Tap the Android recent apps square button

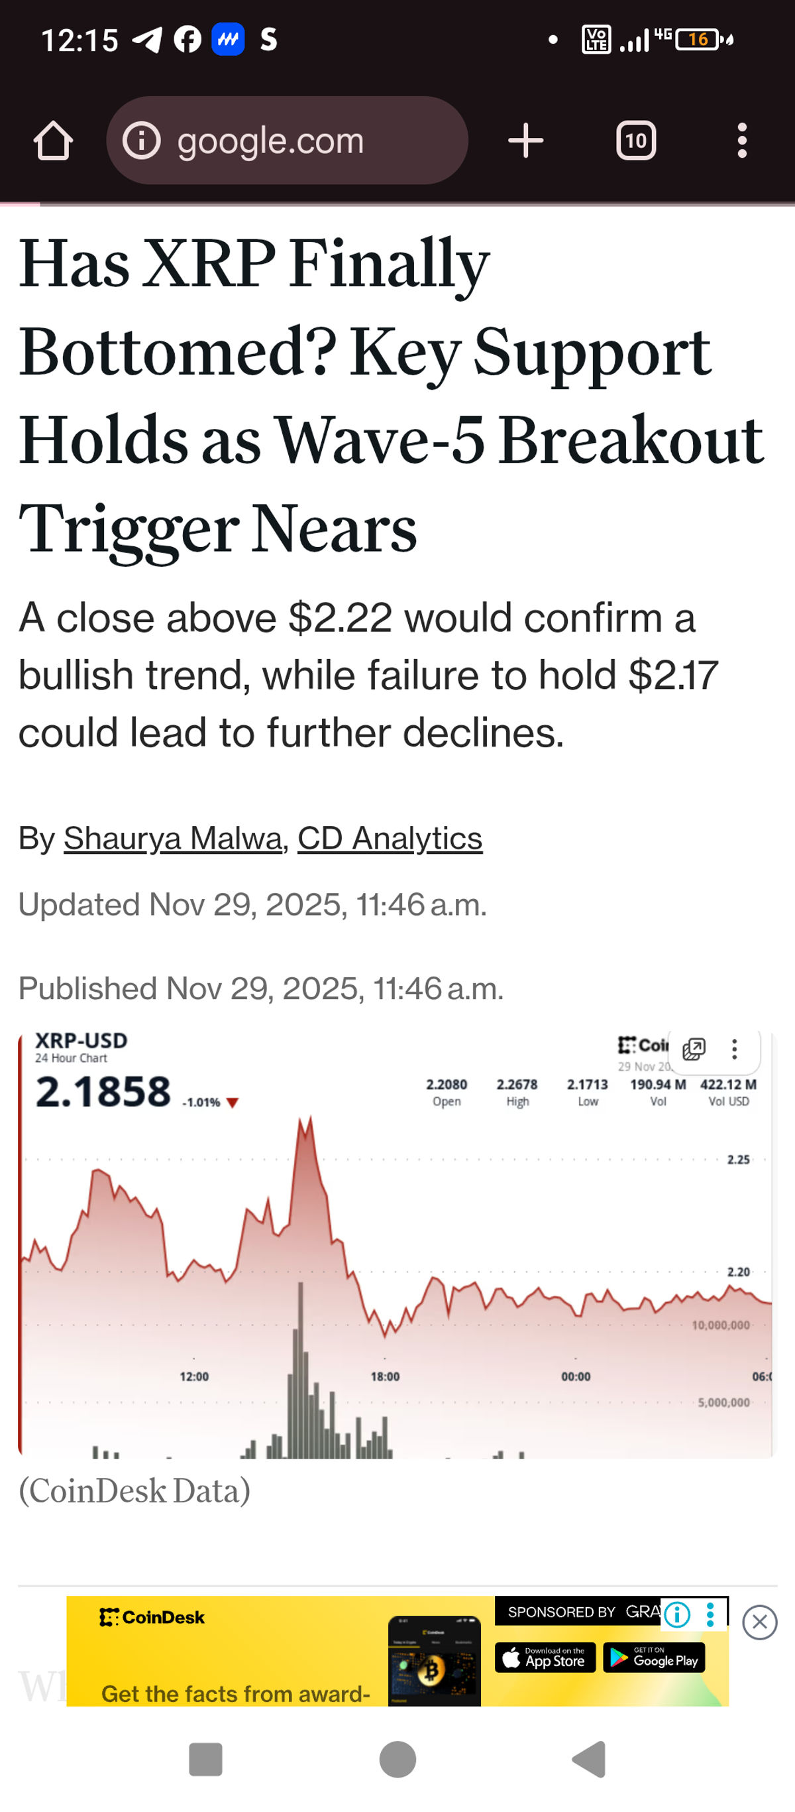click(206, 1758)
